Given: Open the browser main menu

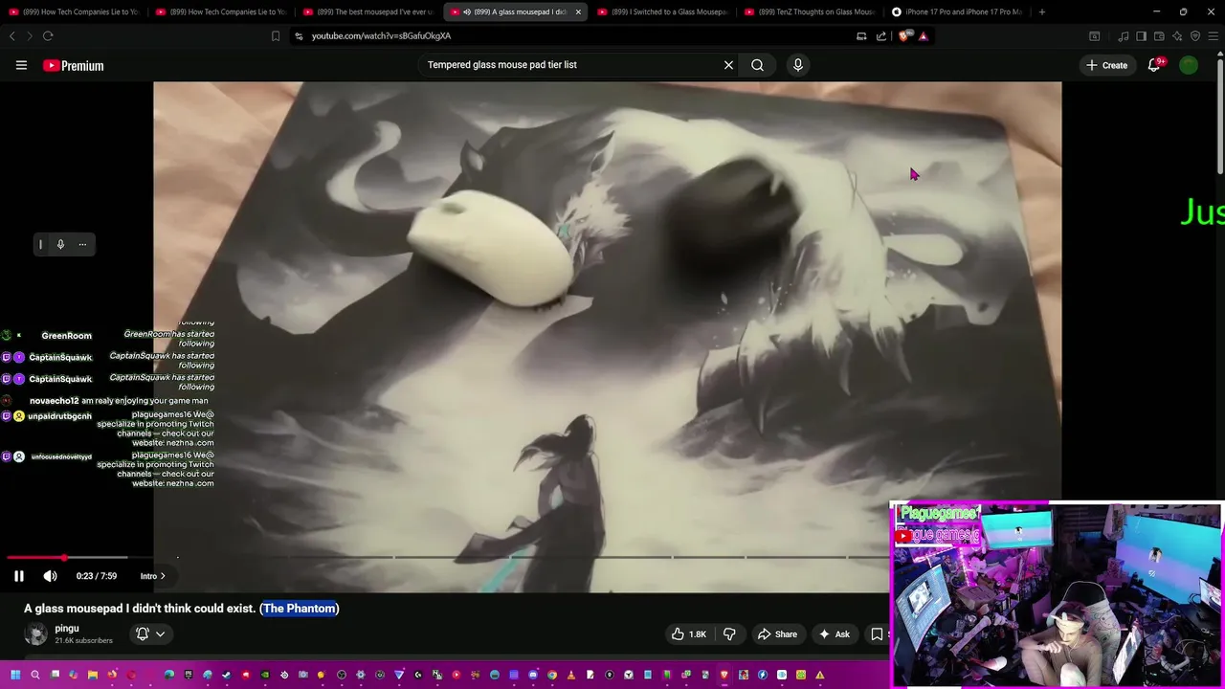Looking at the screenshot, I should [x=1214, y=36].
